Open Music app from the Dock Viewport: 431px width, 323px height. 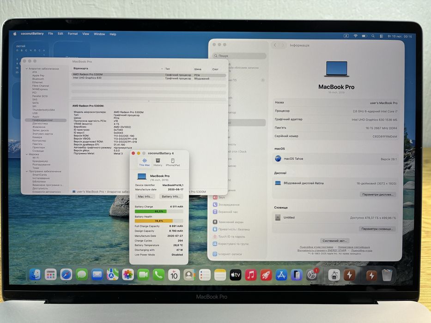pos(251,275)
